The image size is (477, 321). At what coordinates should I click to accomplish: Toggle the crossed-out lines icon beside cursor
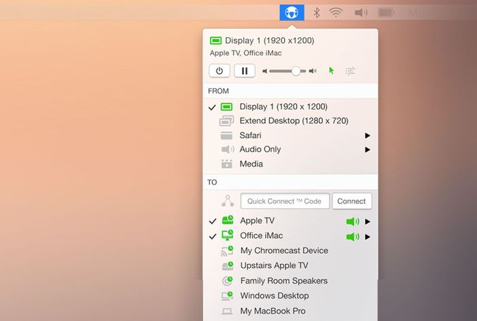350,71
